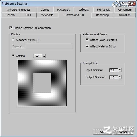The image size is (137, 137).
Task: Decrease the display Gamma spinner value
Action: (44, 57)
